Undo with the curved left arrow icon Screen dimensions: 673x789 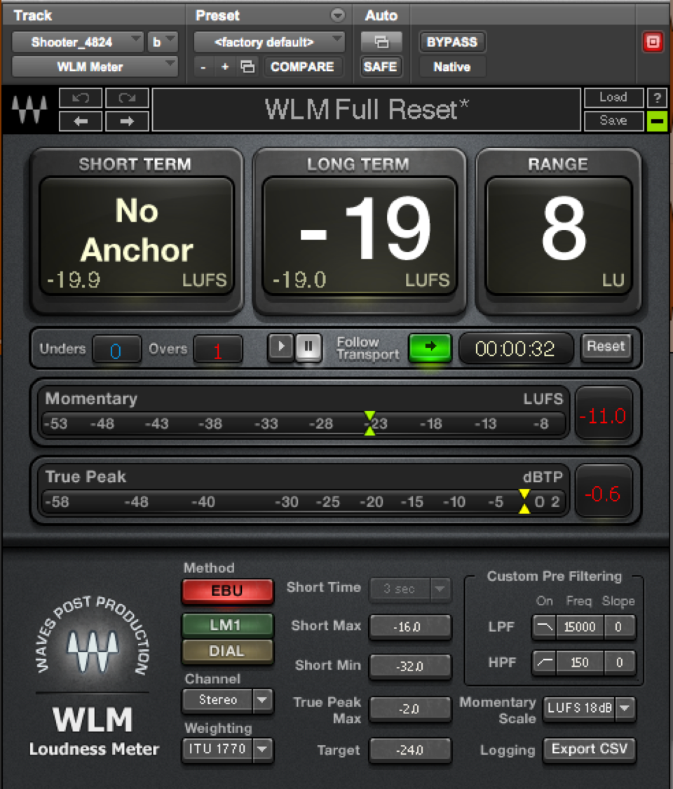coord(81,97)
